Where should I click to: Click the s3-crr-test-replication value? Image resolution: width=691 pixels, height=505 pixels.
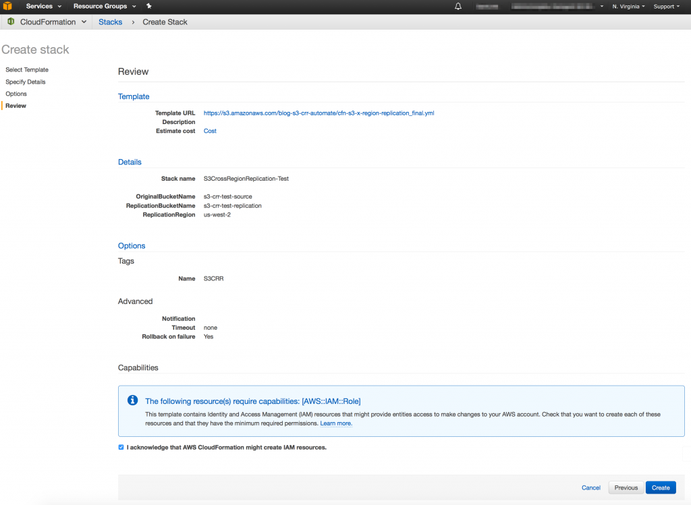click(232, 206)
